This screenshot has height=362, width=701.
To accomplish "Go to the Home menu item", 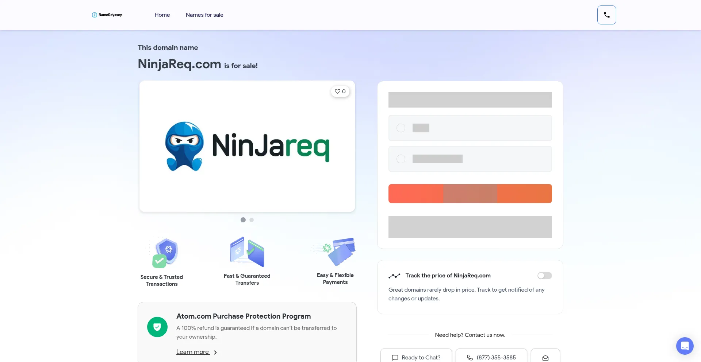I will [x=162, y=15].
